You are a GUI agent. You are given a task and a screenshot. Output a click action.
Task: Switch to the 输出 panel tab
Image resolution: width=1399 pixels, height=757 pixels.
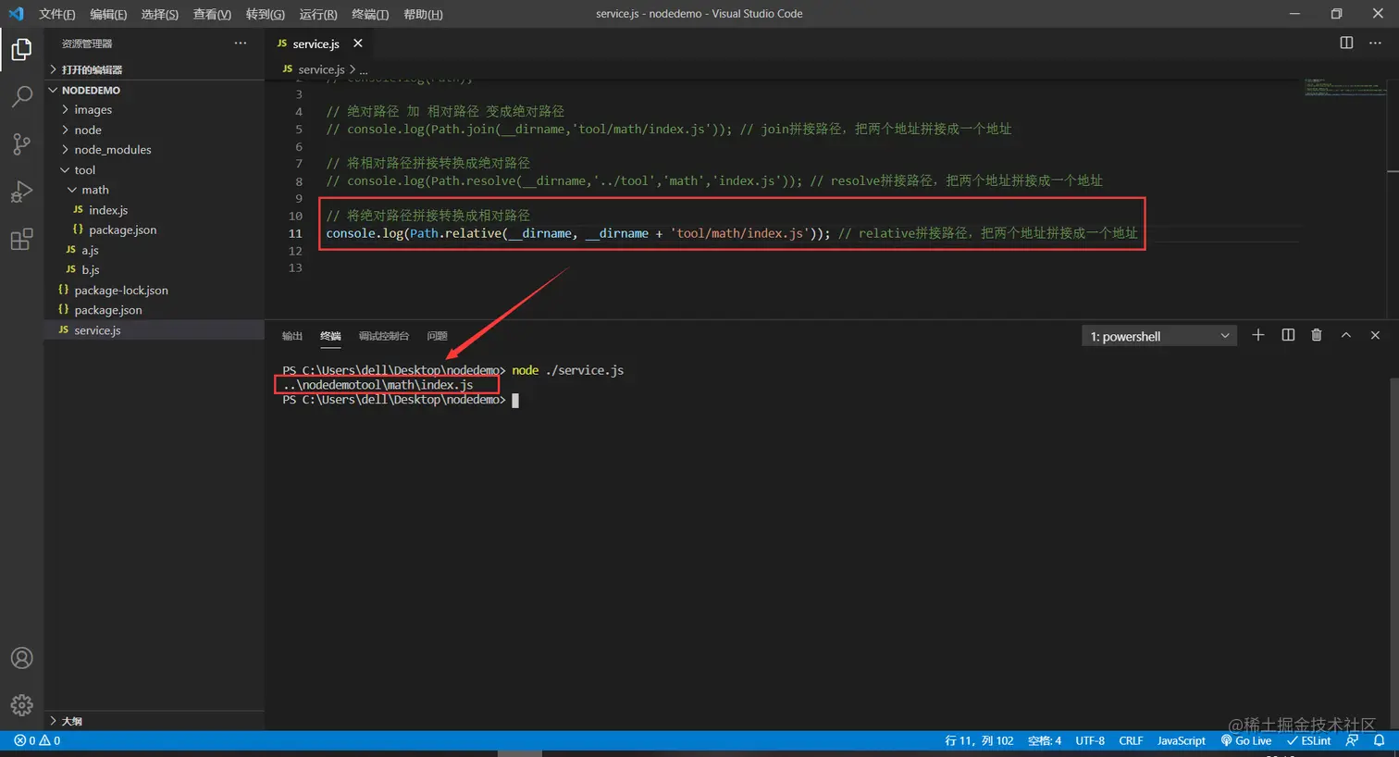pyautogui.click(x=292, y=336)
